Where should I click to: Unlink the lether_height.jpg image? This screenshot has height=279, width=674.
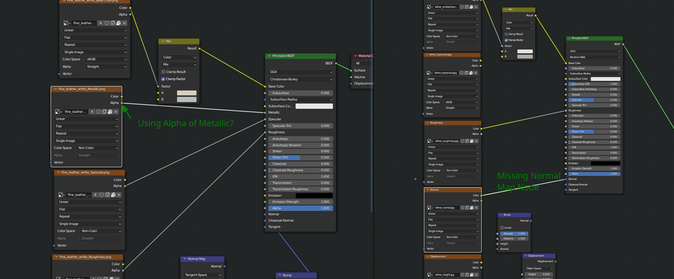(x=476, y=275)
